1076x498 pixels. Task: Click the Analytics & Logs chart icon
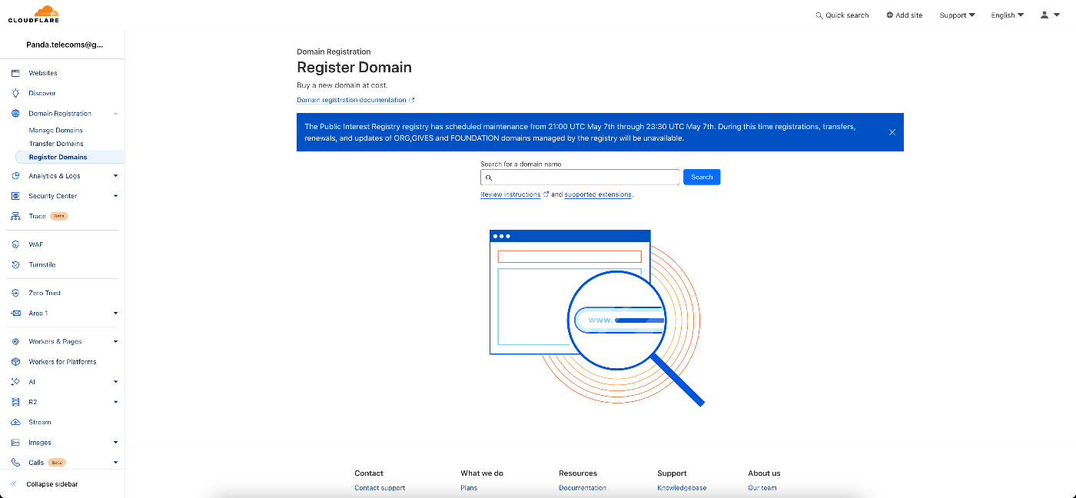(x=15, y=176)
